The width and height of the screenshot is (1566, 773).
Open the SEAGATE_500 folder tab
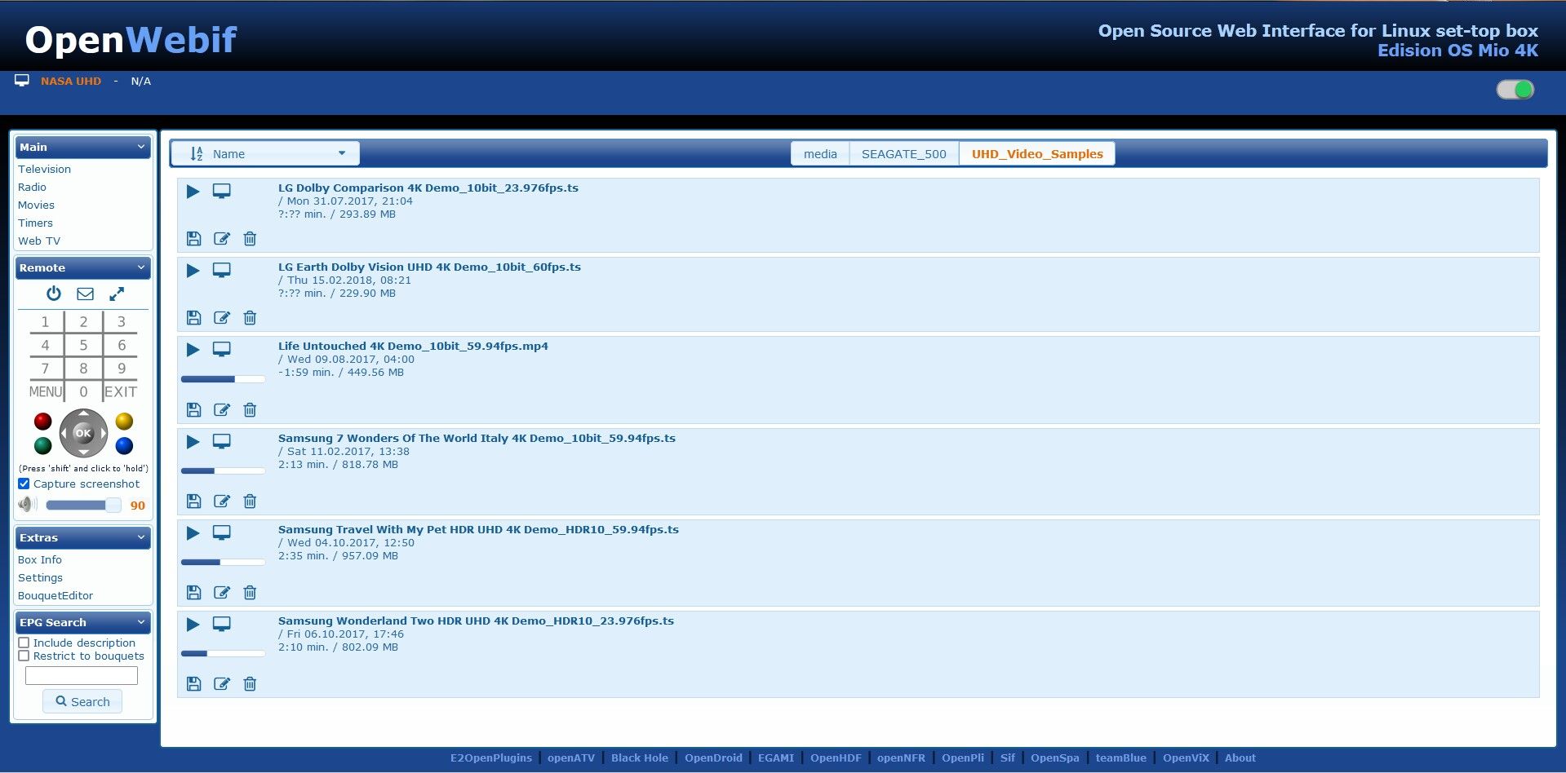pos(904,154)
